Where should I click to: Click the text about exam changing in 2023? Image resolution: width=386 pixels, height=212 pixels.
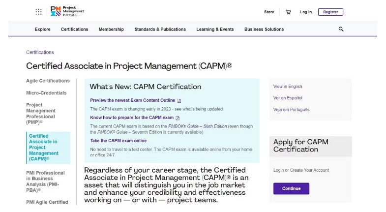pos(157,109)
